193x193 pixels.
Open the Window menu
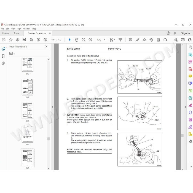tap(27, 29)
